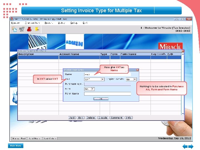This screenshot has width=200, height=150.
Task: Click the Cap Goods column header
Action: point(158,54)
